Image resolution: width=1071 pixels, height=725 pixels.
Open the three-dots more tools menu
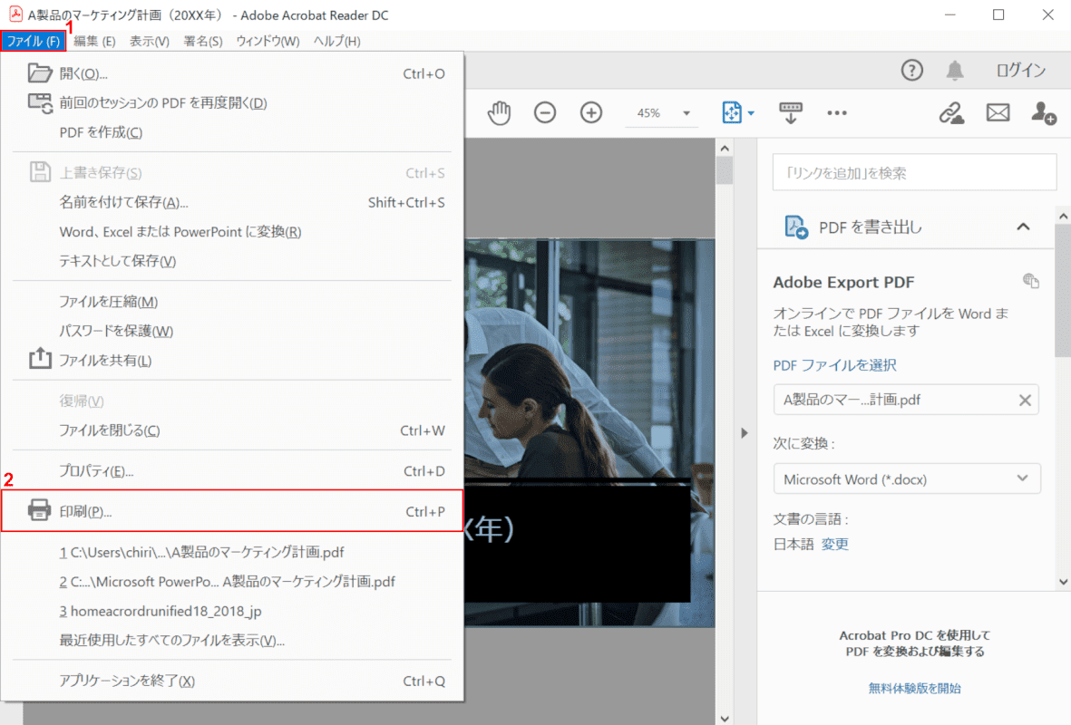click(837, 113)
